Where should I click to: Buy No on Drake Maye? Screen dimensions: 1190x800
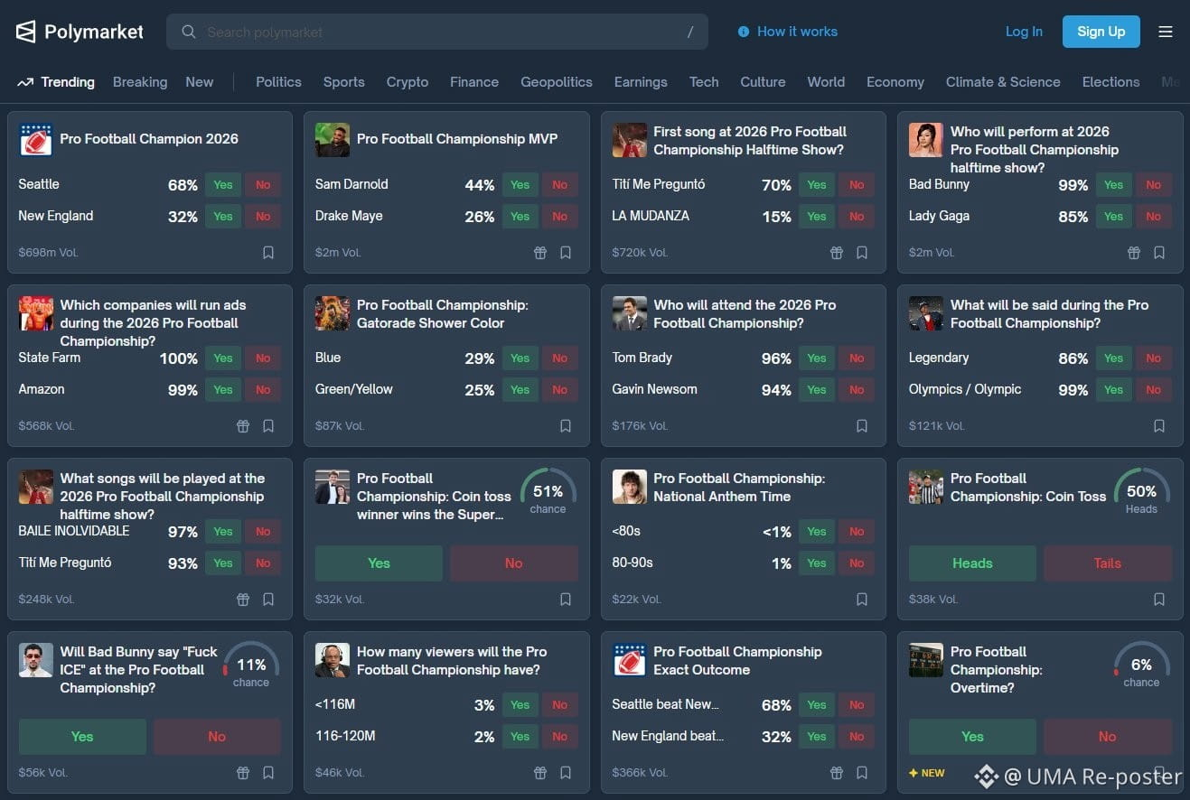pyautogui.click(x=560, y=217)
